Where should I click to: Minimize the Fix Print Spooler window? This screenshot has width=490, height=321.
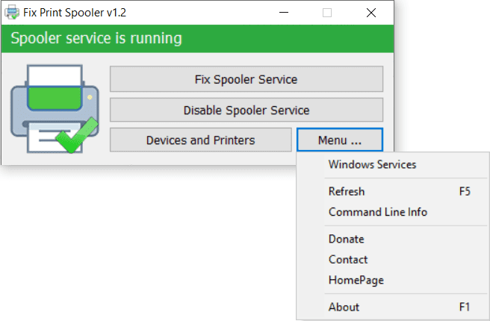click(284, 13)
